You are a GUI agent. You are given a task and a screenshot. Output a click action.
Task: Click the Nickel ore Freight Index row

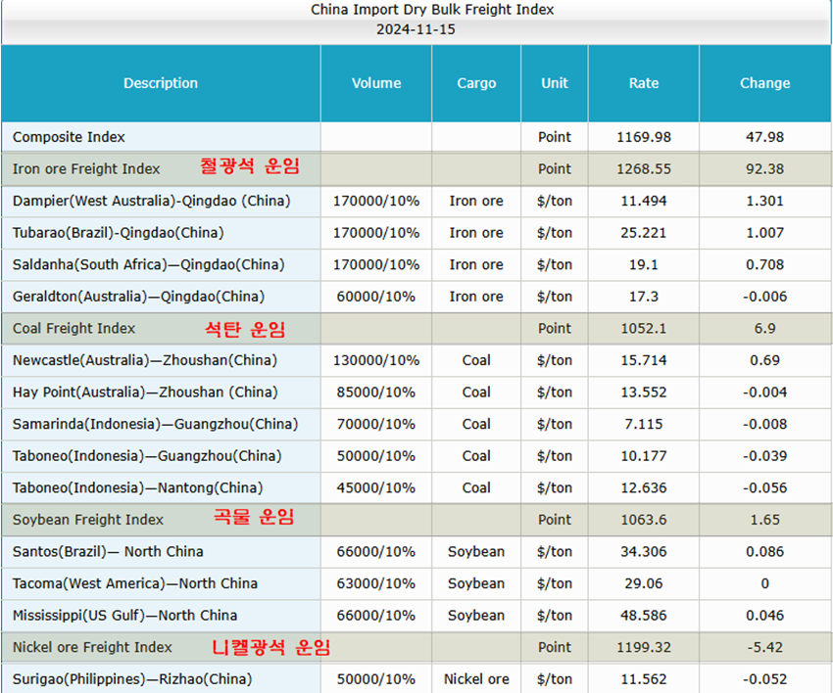click(x=92, y=647)
